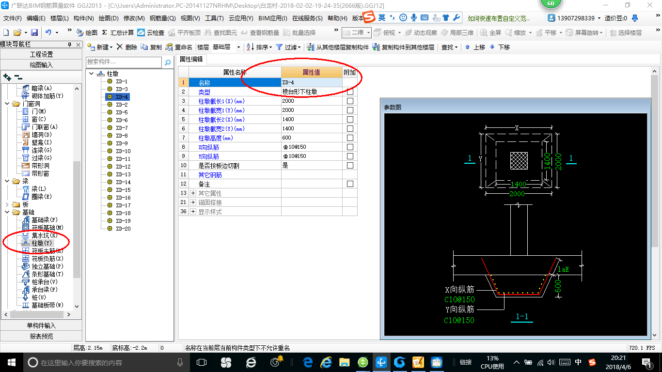Screen dimensions: 662x372
Task: Click the search magnifier in component search
Action: pyautogui.click(x=167, y=62)
